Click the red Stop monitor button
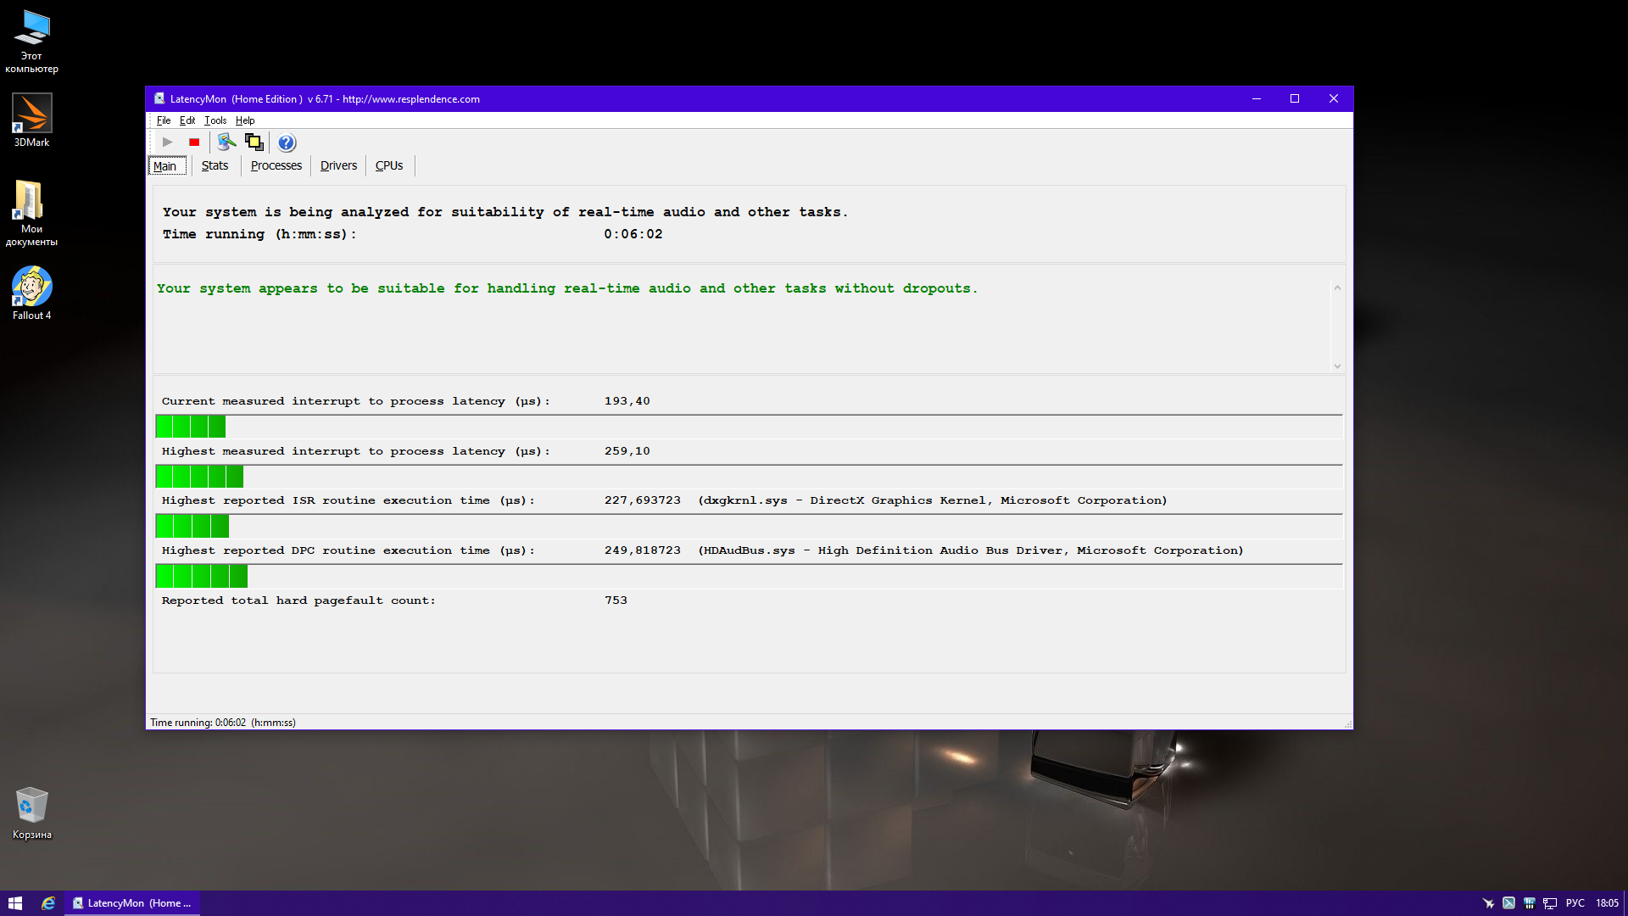Viewport: 1628px width, 916px height. [194, 142]
